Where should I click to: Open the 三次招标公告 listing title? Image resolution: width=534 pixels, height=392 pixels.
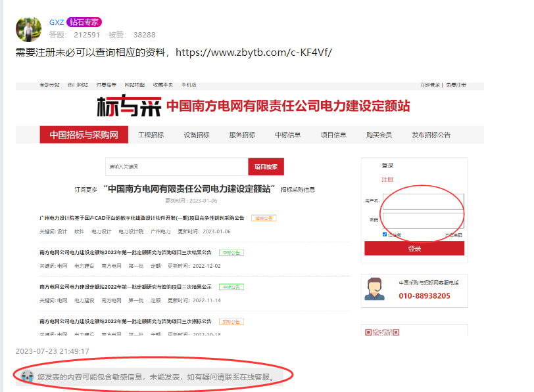[x=126, y=321]
